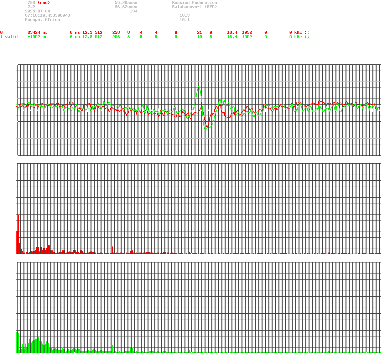Click the "796 (red)" station number
The width and height of the screenshot is (390, 361).
[39, 2]
